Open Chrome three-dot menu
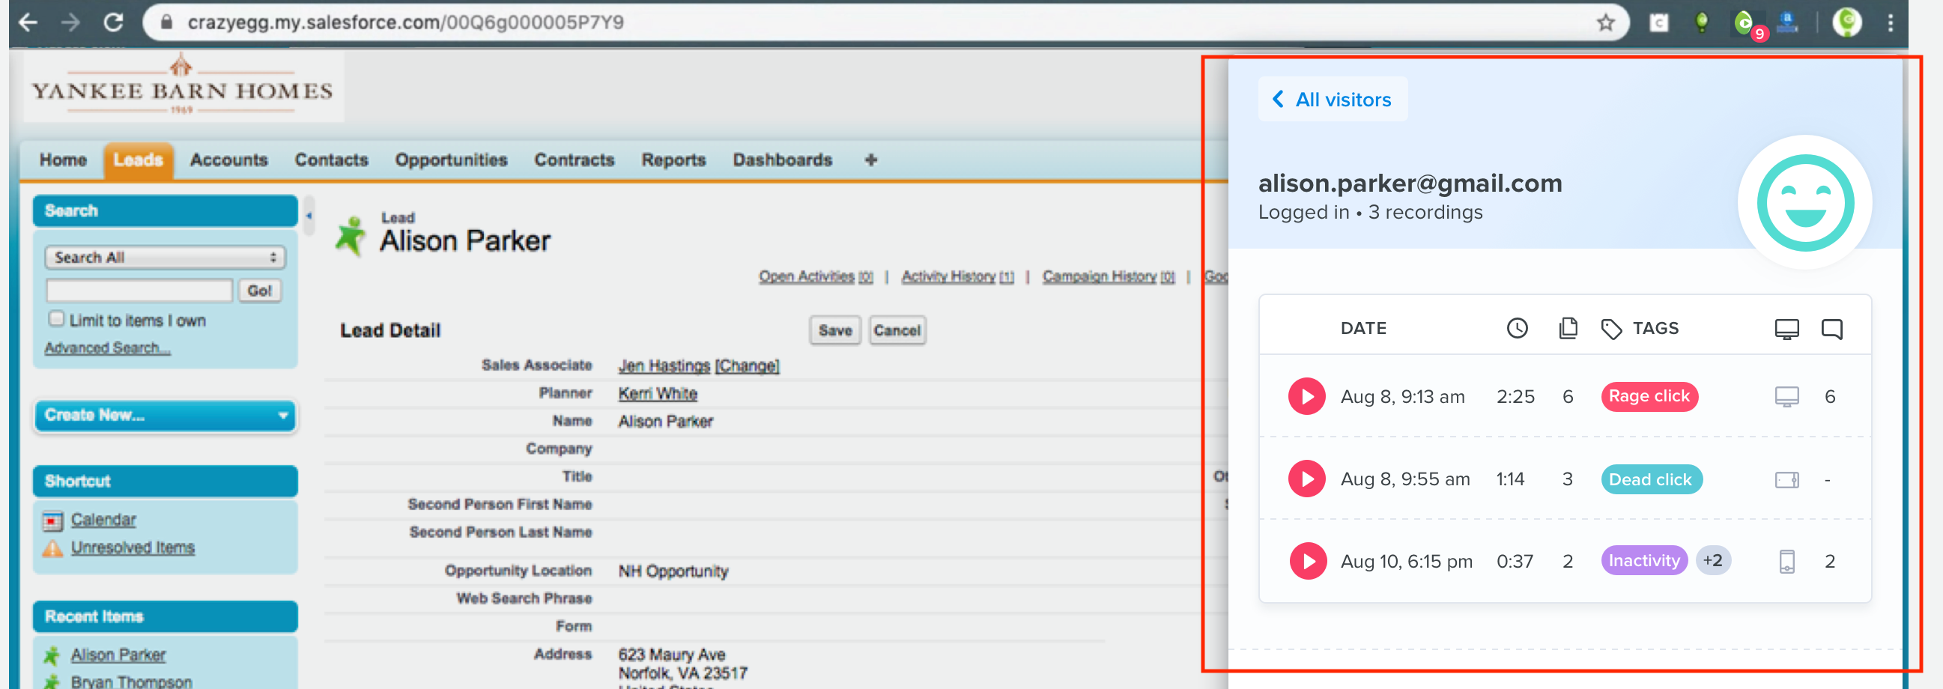This screenshot has width=1943, height=689. [1891, 22]
